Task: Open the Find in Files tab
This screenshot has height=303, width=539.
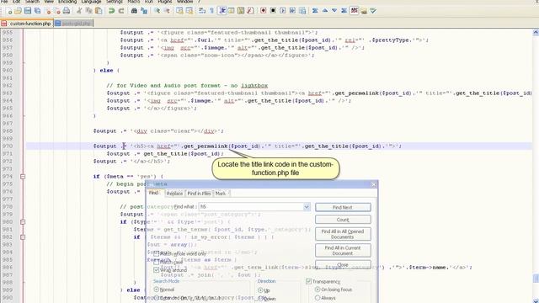Action: tap(199, 194)
